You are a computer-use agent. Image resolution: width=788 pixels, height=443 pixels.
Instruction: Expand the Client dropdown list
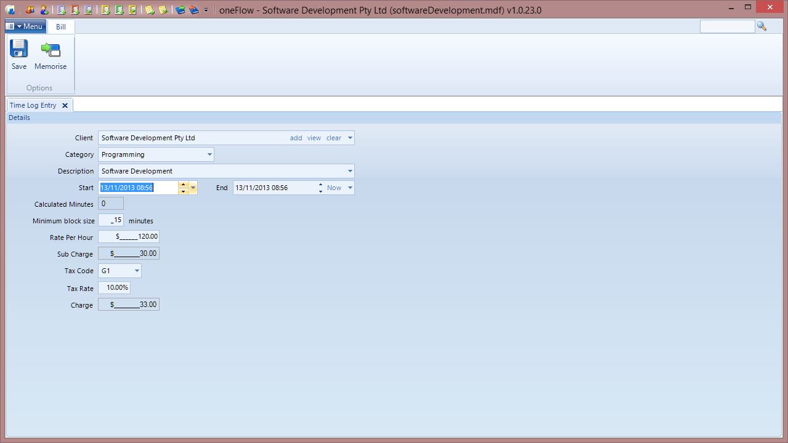[350, 138]
